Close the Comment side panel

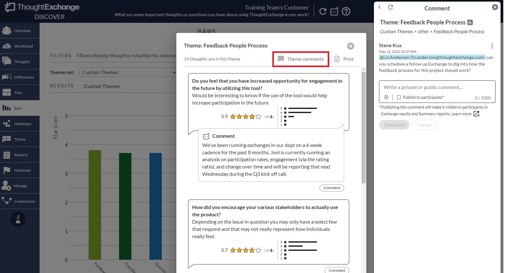(495, 7)
